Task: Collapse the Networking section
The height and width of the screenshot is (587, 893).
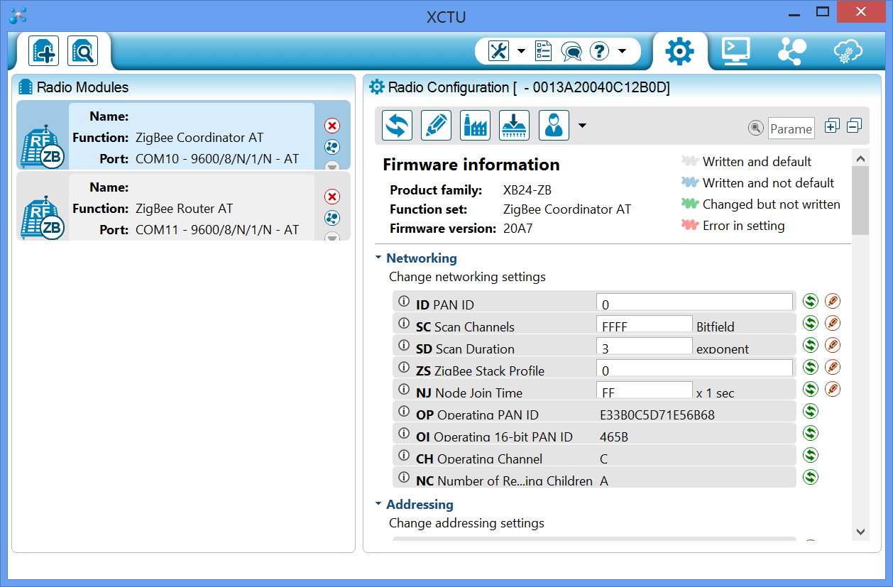Action: (x=378, y=258)
